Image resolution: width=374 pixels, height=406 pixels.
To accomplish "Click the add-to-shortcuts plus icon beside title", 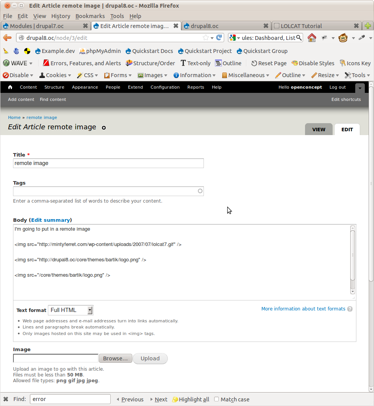I will (104, 128).
